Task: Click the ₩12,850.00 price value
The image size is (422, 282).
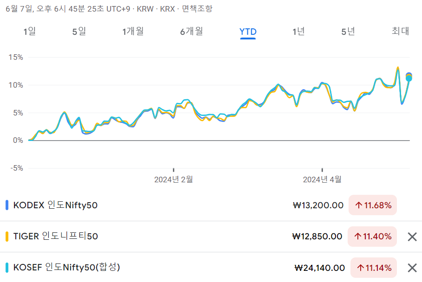Action: [x=317, y=237]
